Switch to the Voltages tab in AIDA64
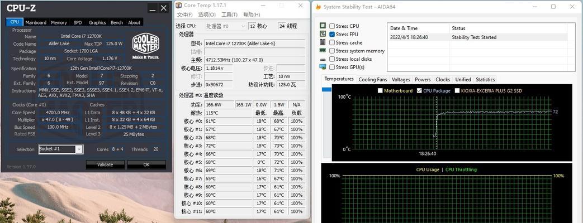This screenshot has height=223, width=583. click(401, 79)
